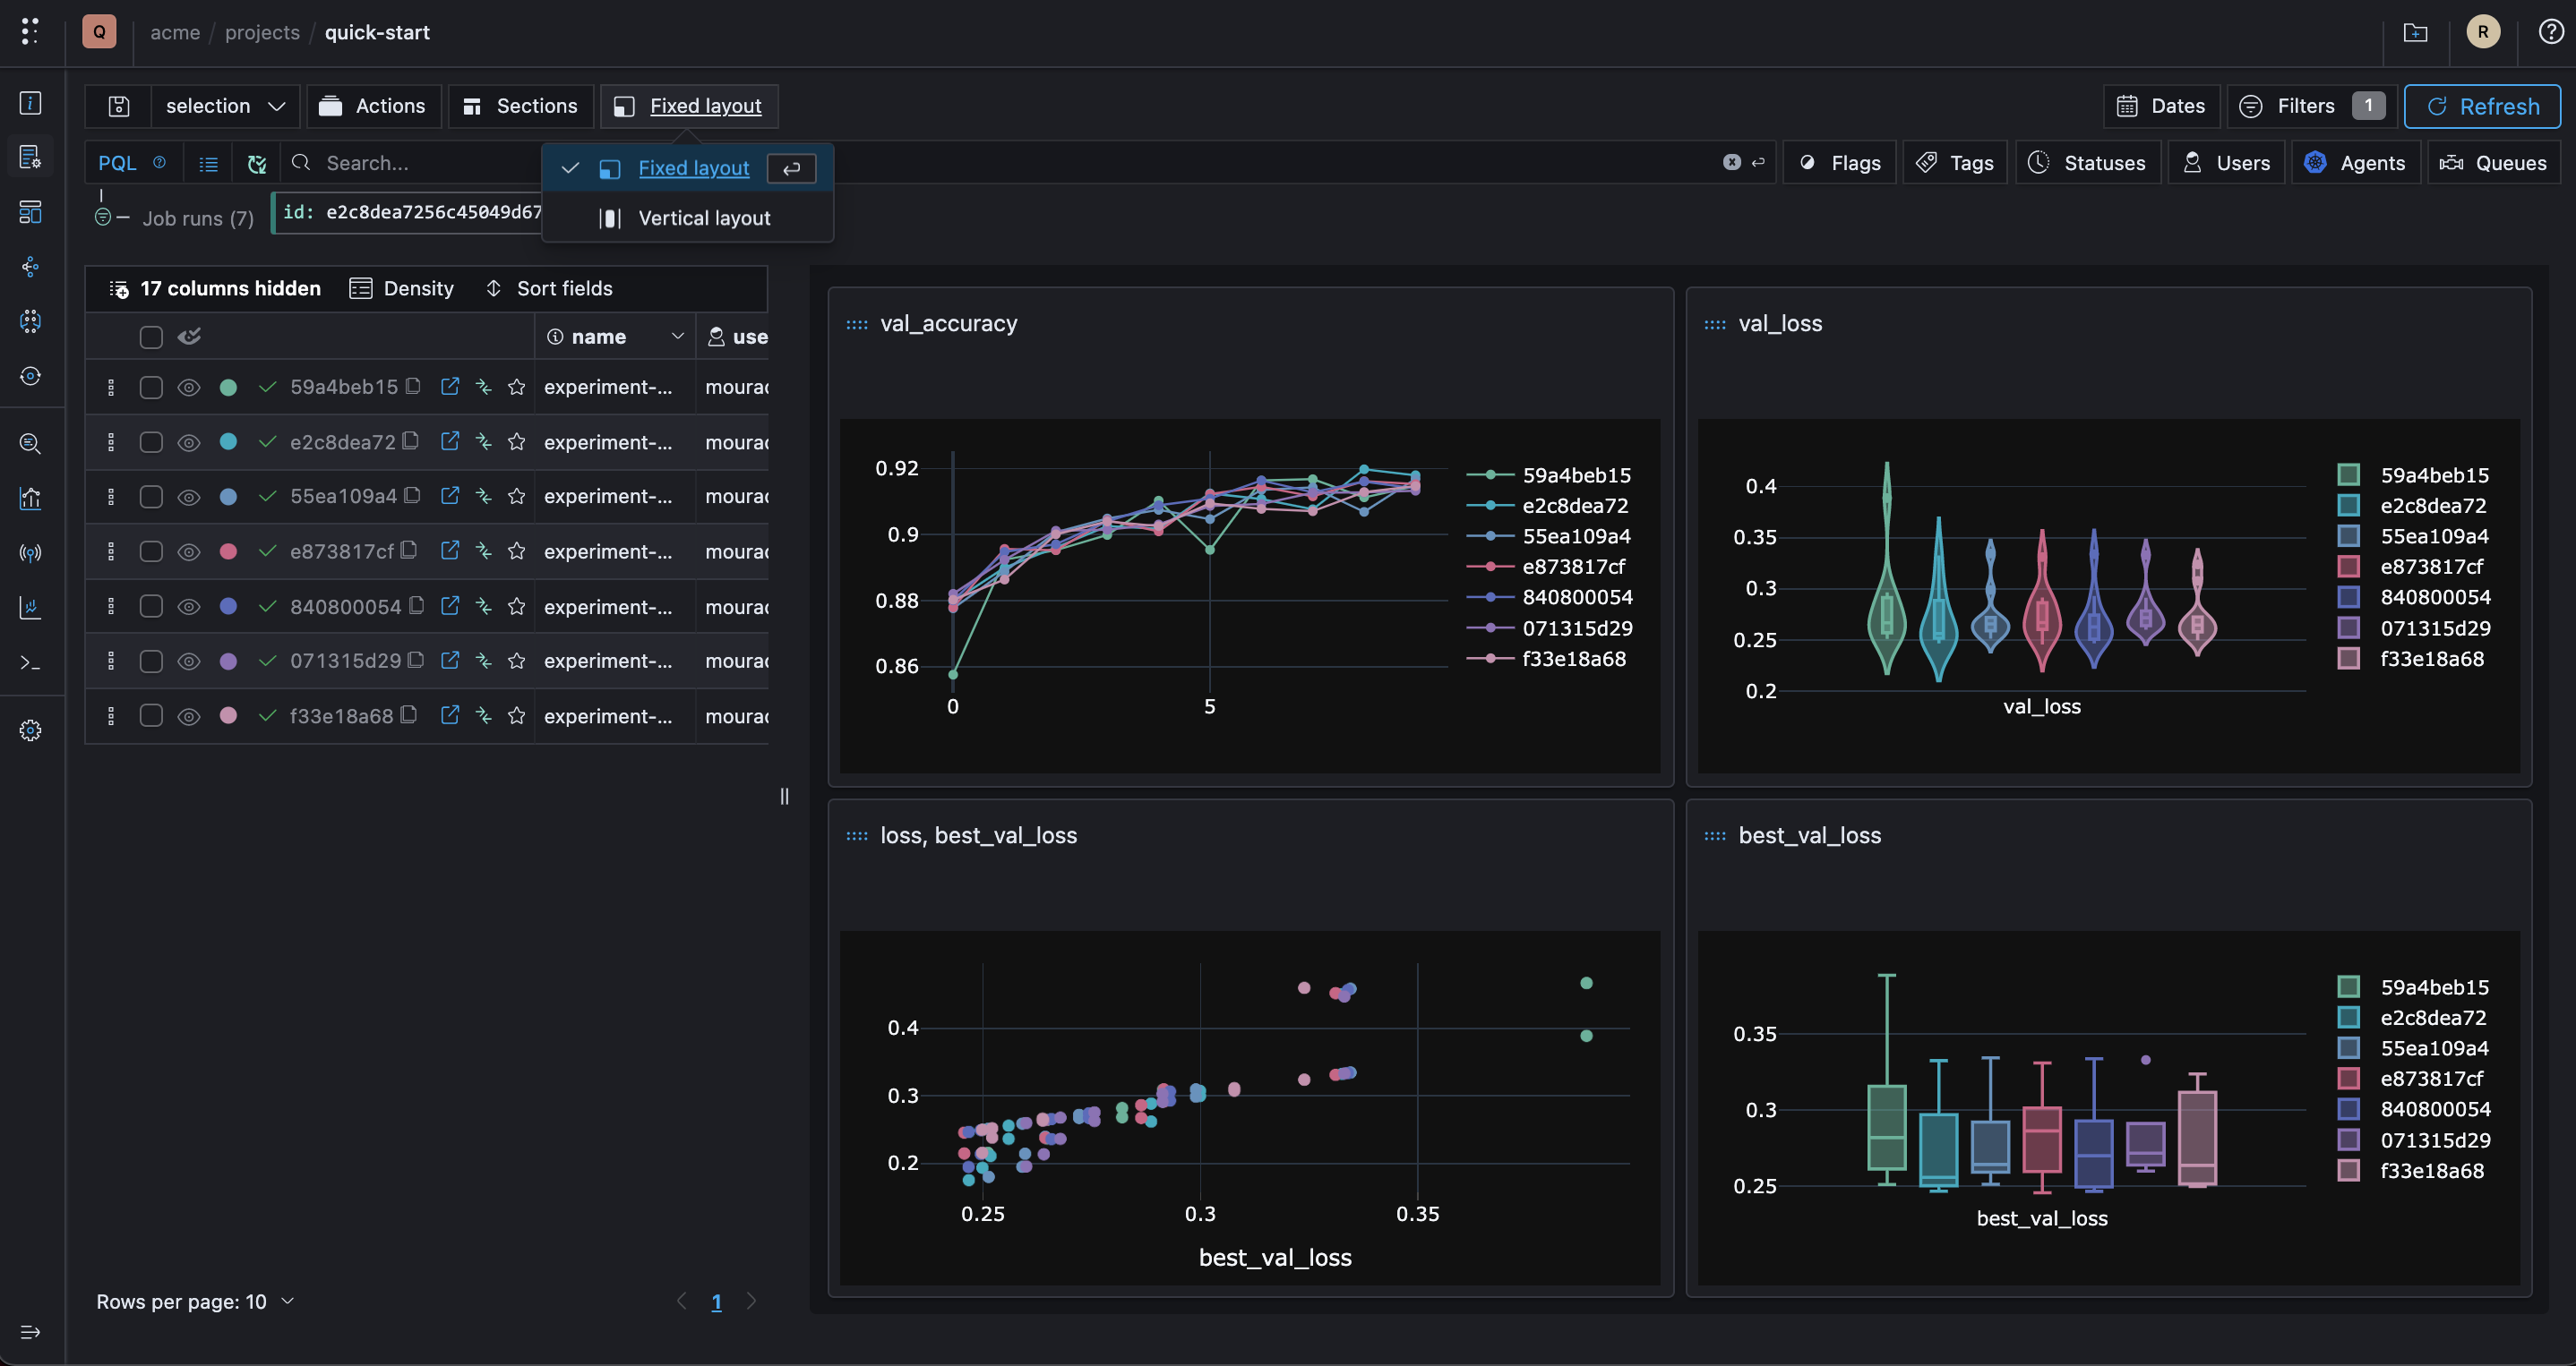
Task: Open run e2c8dea72 in new tab
Action: click(450, 440)
